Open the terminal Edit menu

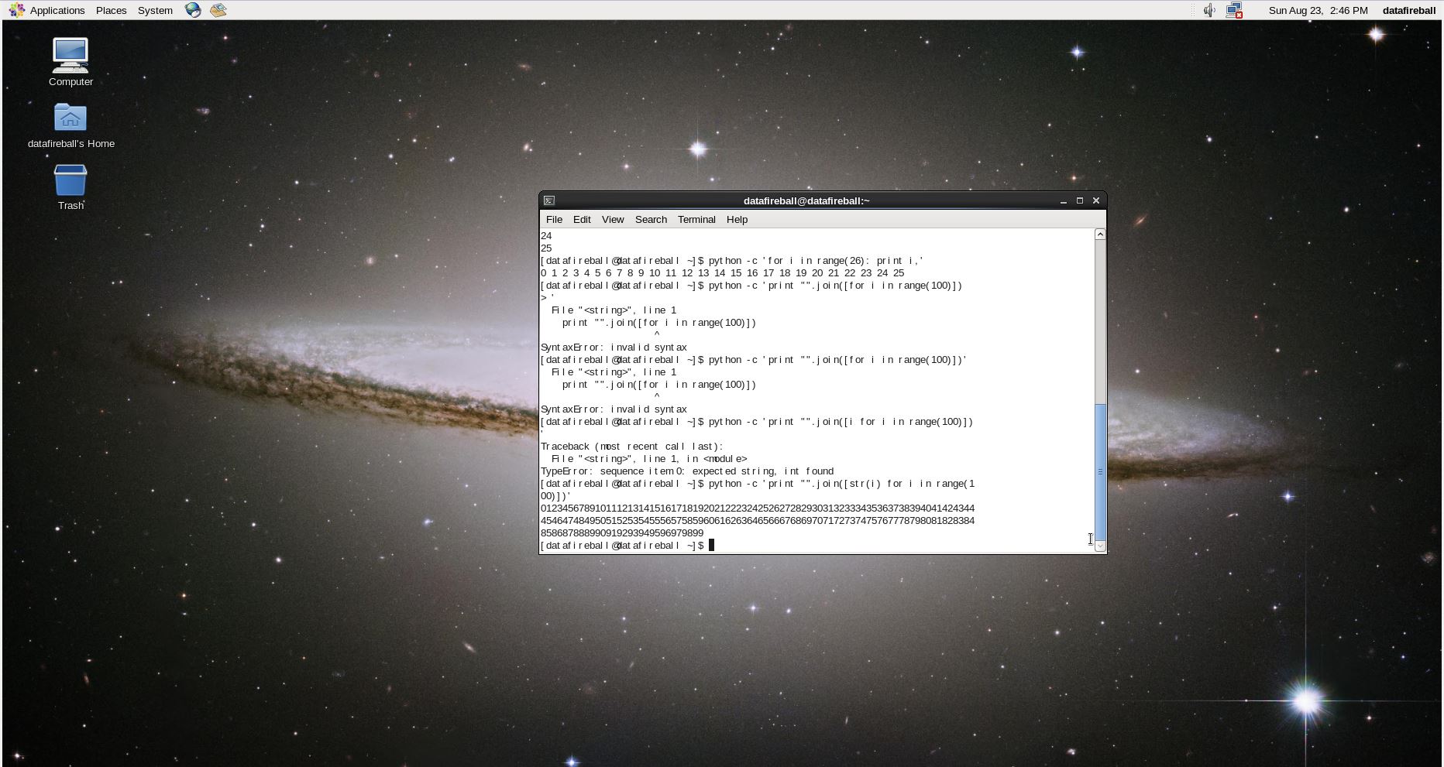point(582,219)
